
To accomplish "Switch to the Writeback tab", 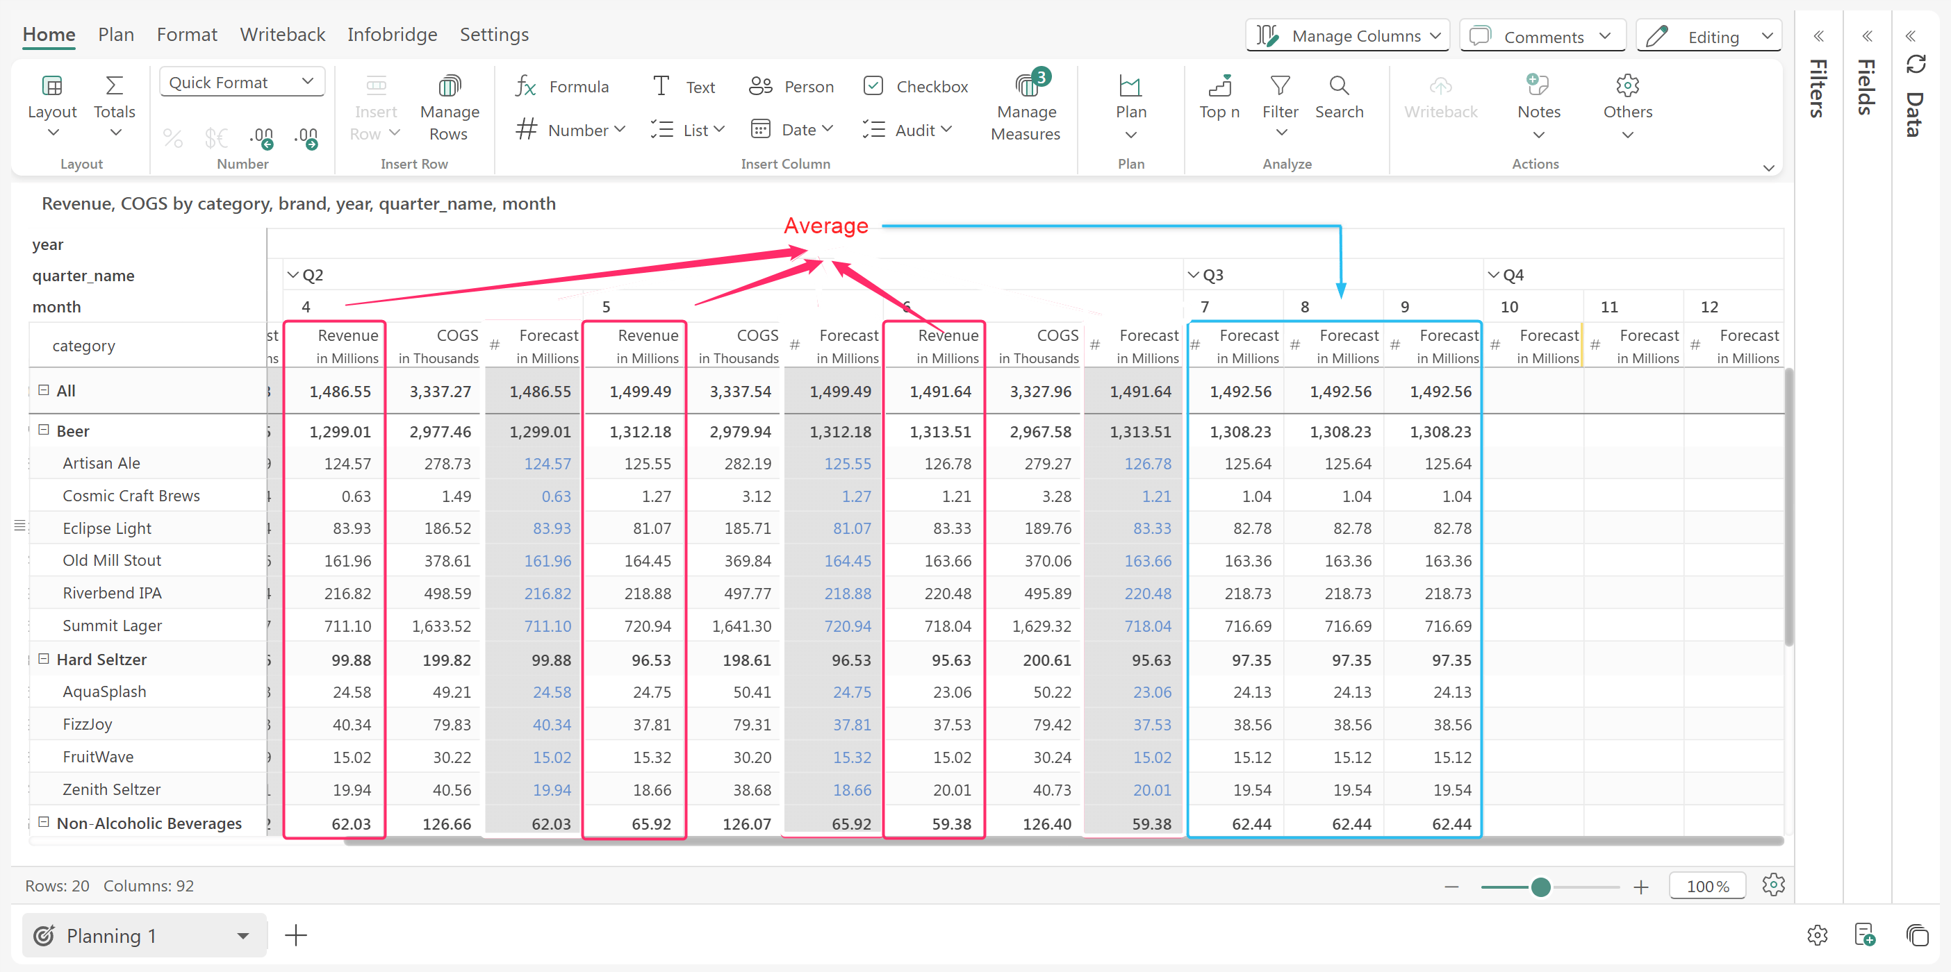I will tap(282, 34).
